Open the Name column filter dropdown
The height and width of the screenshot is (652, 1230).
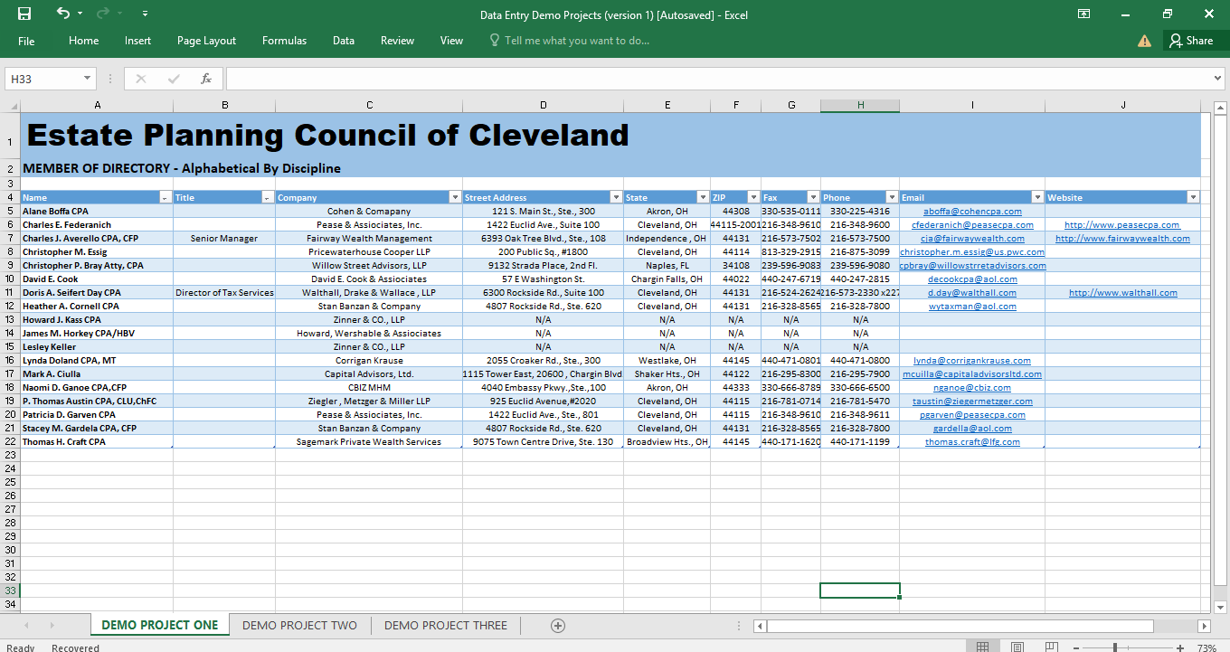coord(166,197)
